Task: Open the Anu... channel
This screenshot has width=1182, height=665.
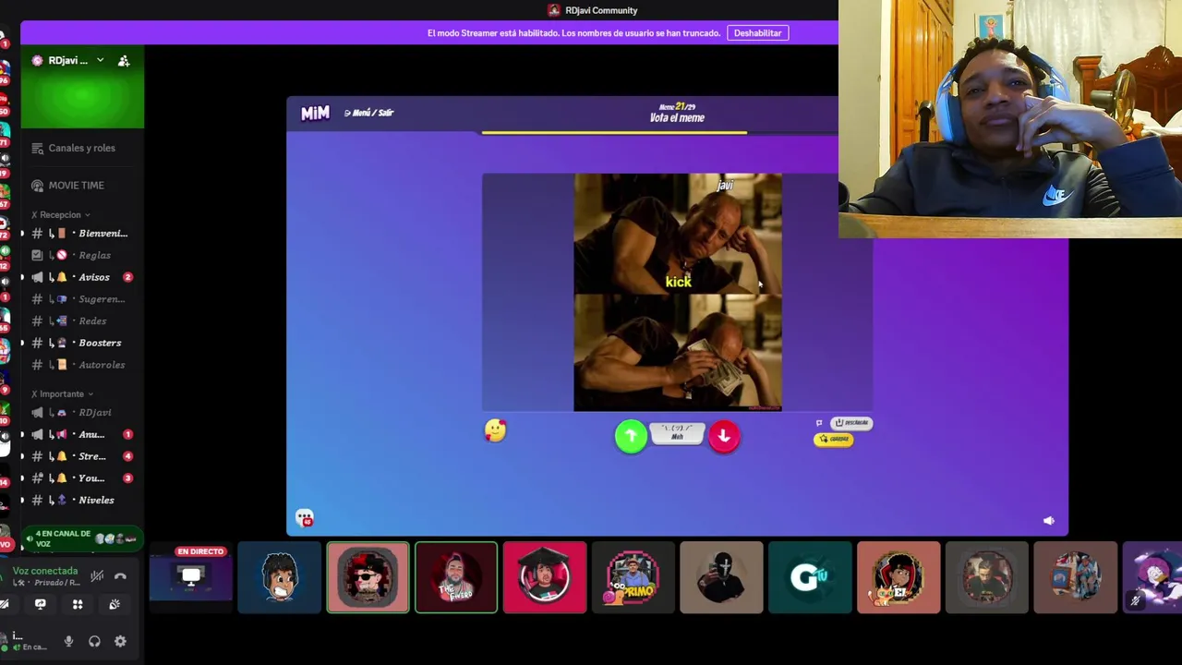Action: point(81,434)
